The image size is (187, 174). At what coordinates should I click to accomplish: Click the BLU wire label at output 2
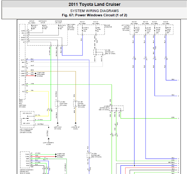tap(173, 95)
